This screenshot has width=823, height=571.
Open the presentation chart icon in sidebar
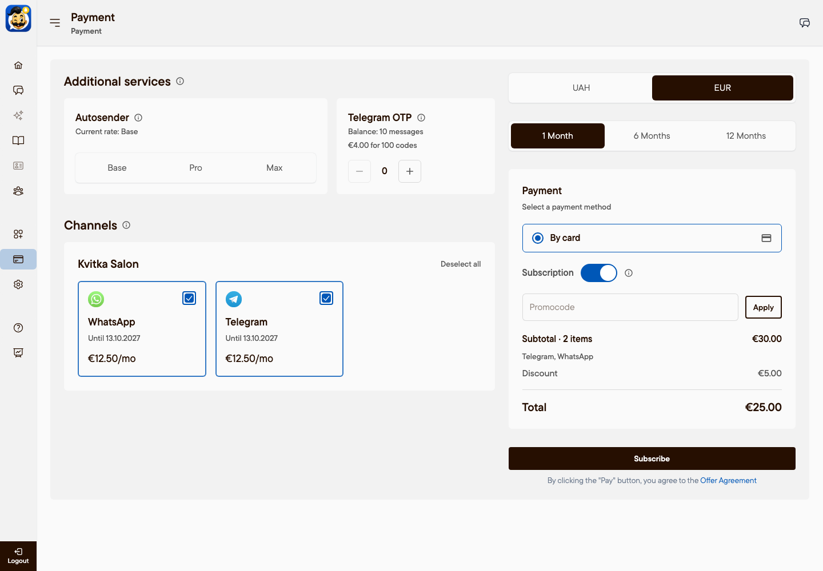point(18,353)
